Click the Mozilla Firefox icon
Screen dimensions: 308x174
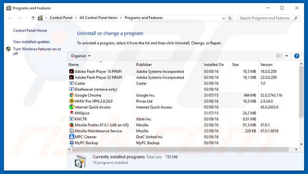(x=71, y=125)
